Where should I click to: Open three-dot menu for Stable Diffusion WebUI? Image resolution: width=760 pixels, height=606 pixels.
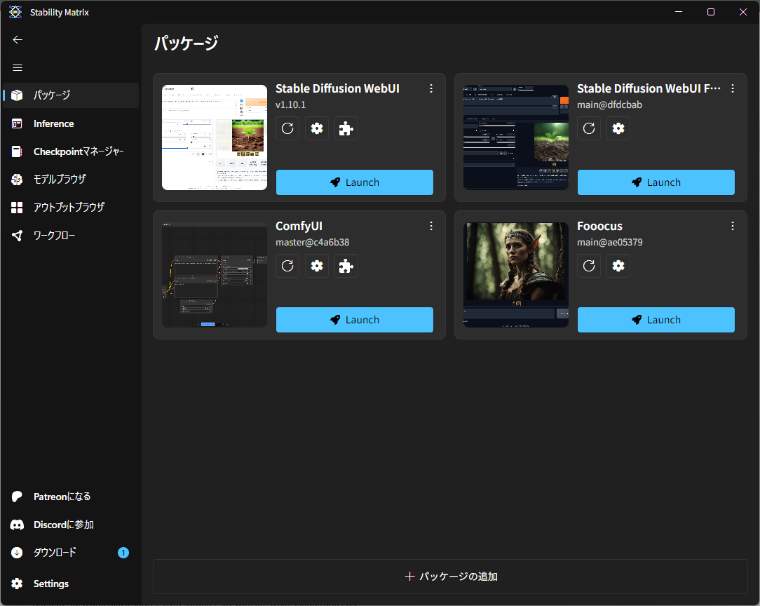coord(431,88)
